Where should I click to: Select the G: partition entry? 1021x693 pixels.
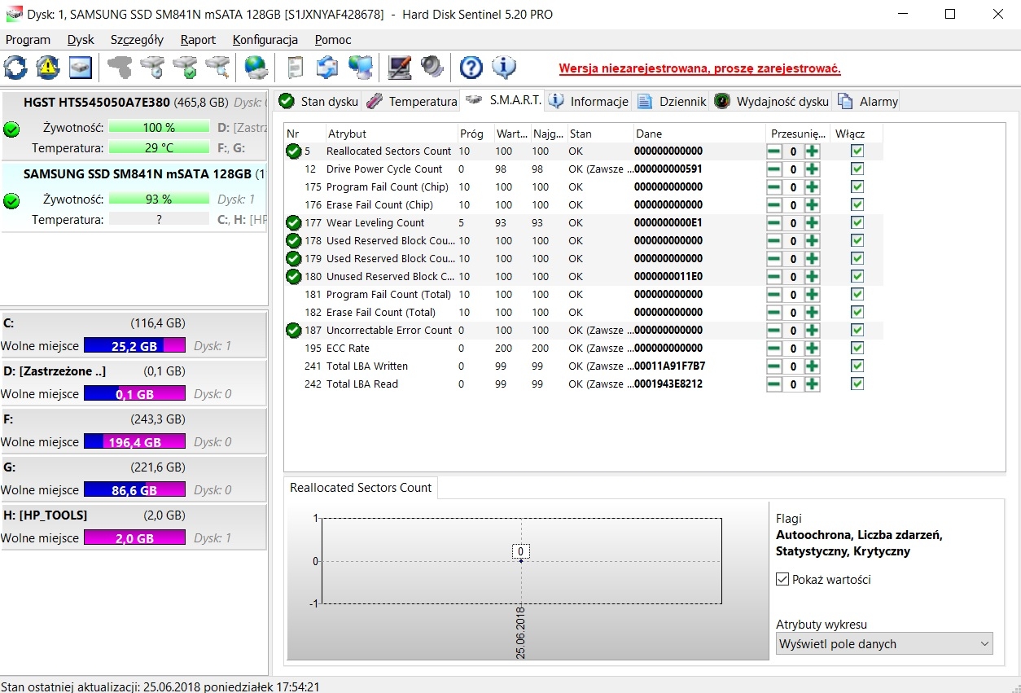point(134,479)
